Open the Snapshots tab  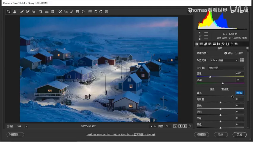236,44
